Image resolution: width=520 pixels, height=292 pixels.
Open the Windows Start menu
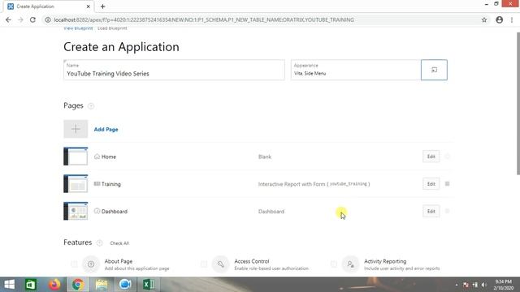9,285
